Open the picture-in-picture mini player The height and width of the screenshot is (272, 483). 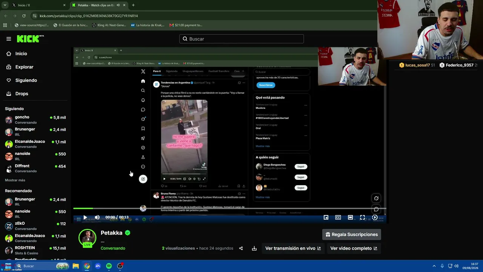tap(326, 217)
